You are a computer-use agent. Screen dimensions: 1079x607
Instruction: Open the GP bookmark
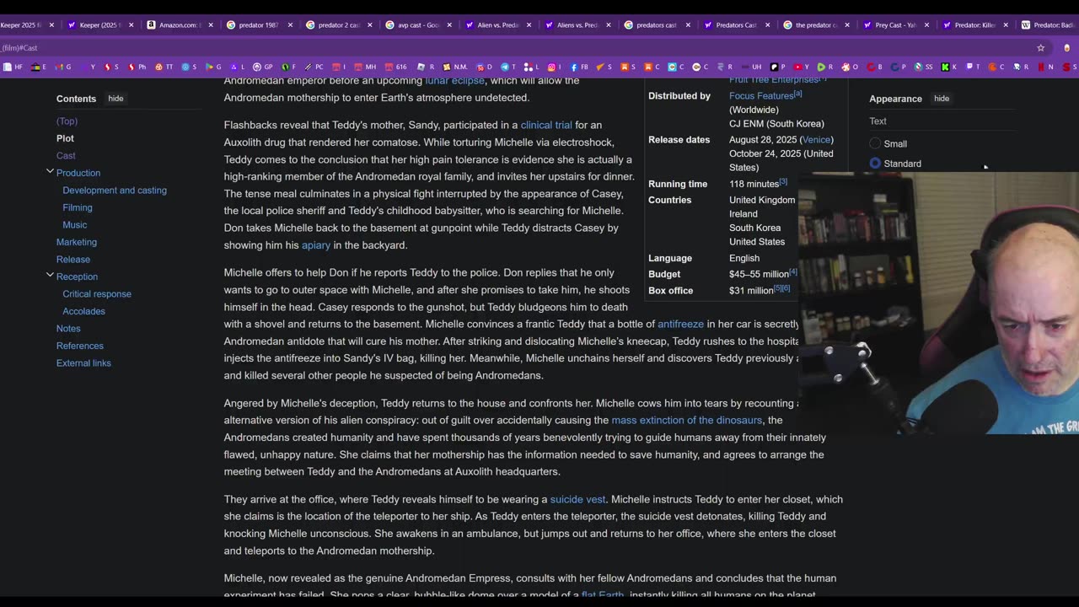[264, 67]
